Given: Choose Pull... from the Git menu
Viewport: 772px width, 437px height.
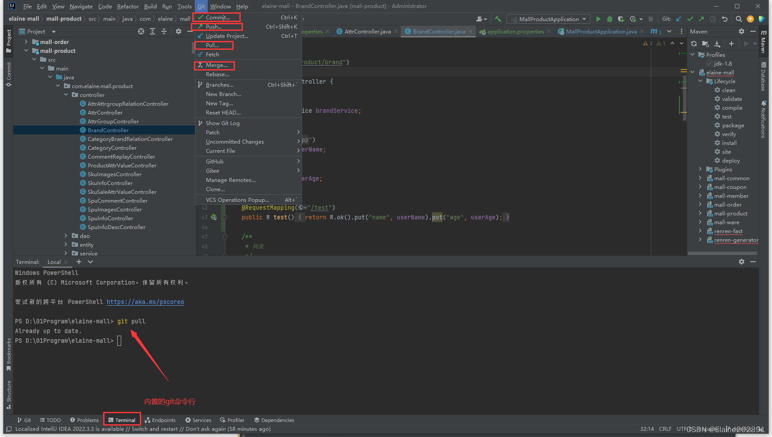Looking at the screenshot, I should pyautogui.click(x=248, y=45).
